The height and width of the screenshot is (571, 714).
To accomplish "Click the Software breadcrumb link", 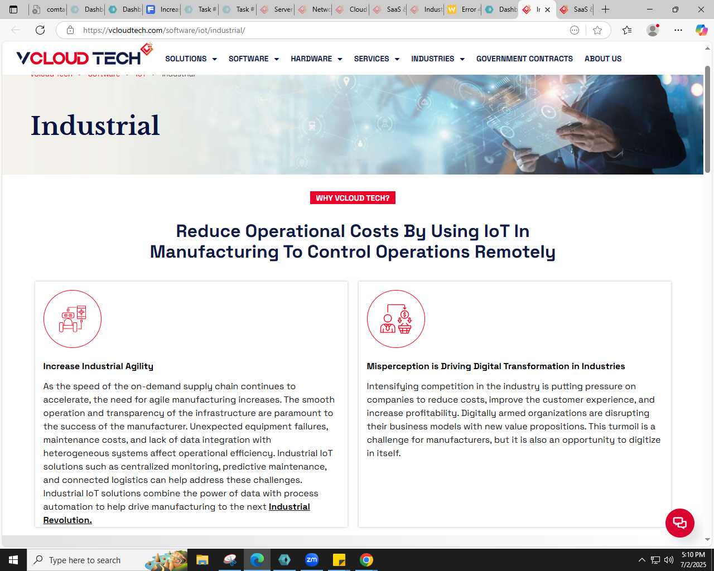I will 104,74.
